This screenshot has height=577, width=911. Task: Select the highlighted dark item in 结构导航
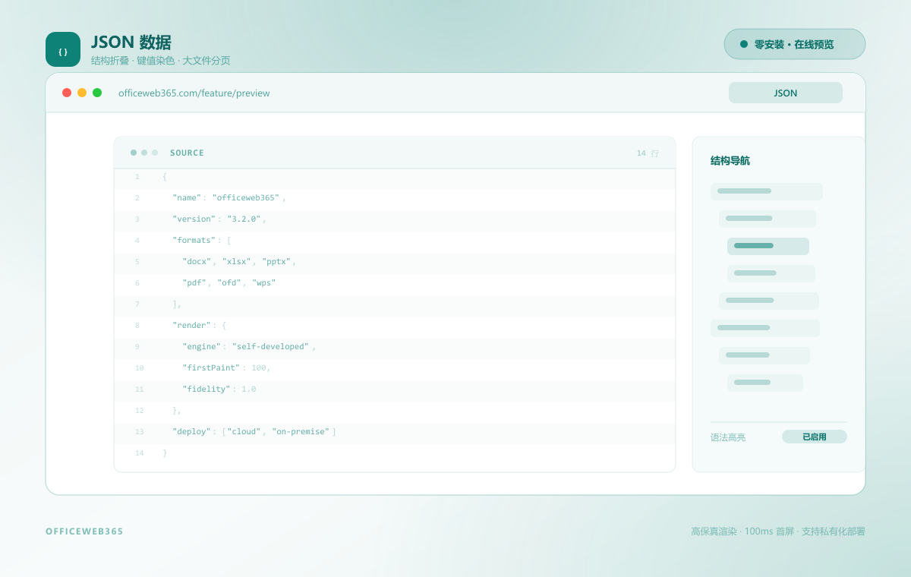pos(768,246)
